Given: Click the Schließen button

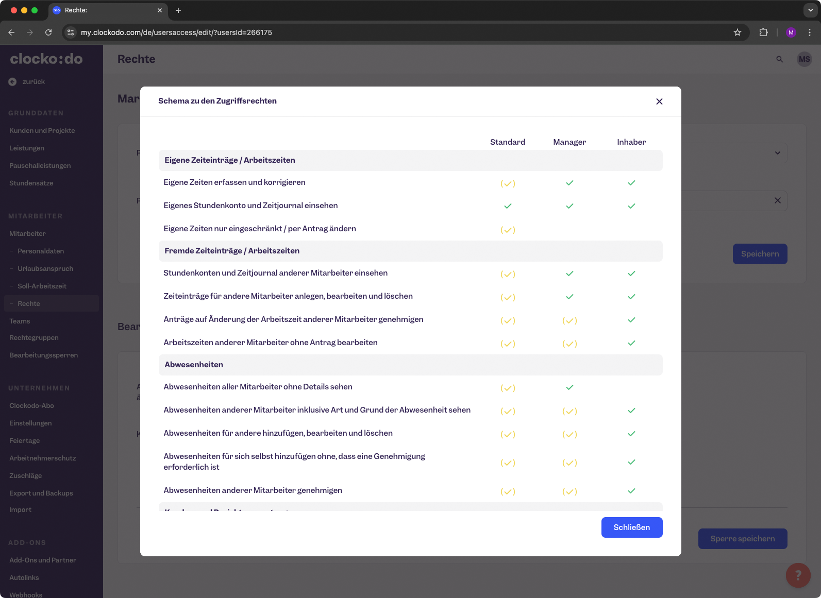Looking at the screenshot, I should coord(631,527).
